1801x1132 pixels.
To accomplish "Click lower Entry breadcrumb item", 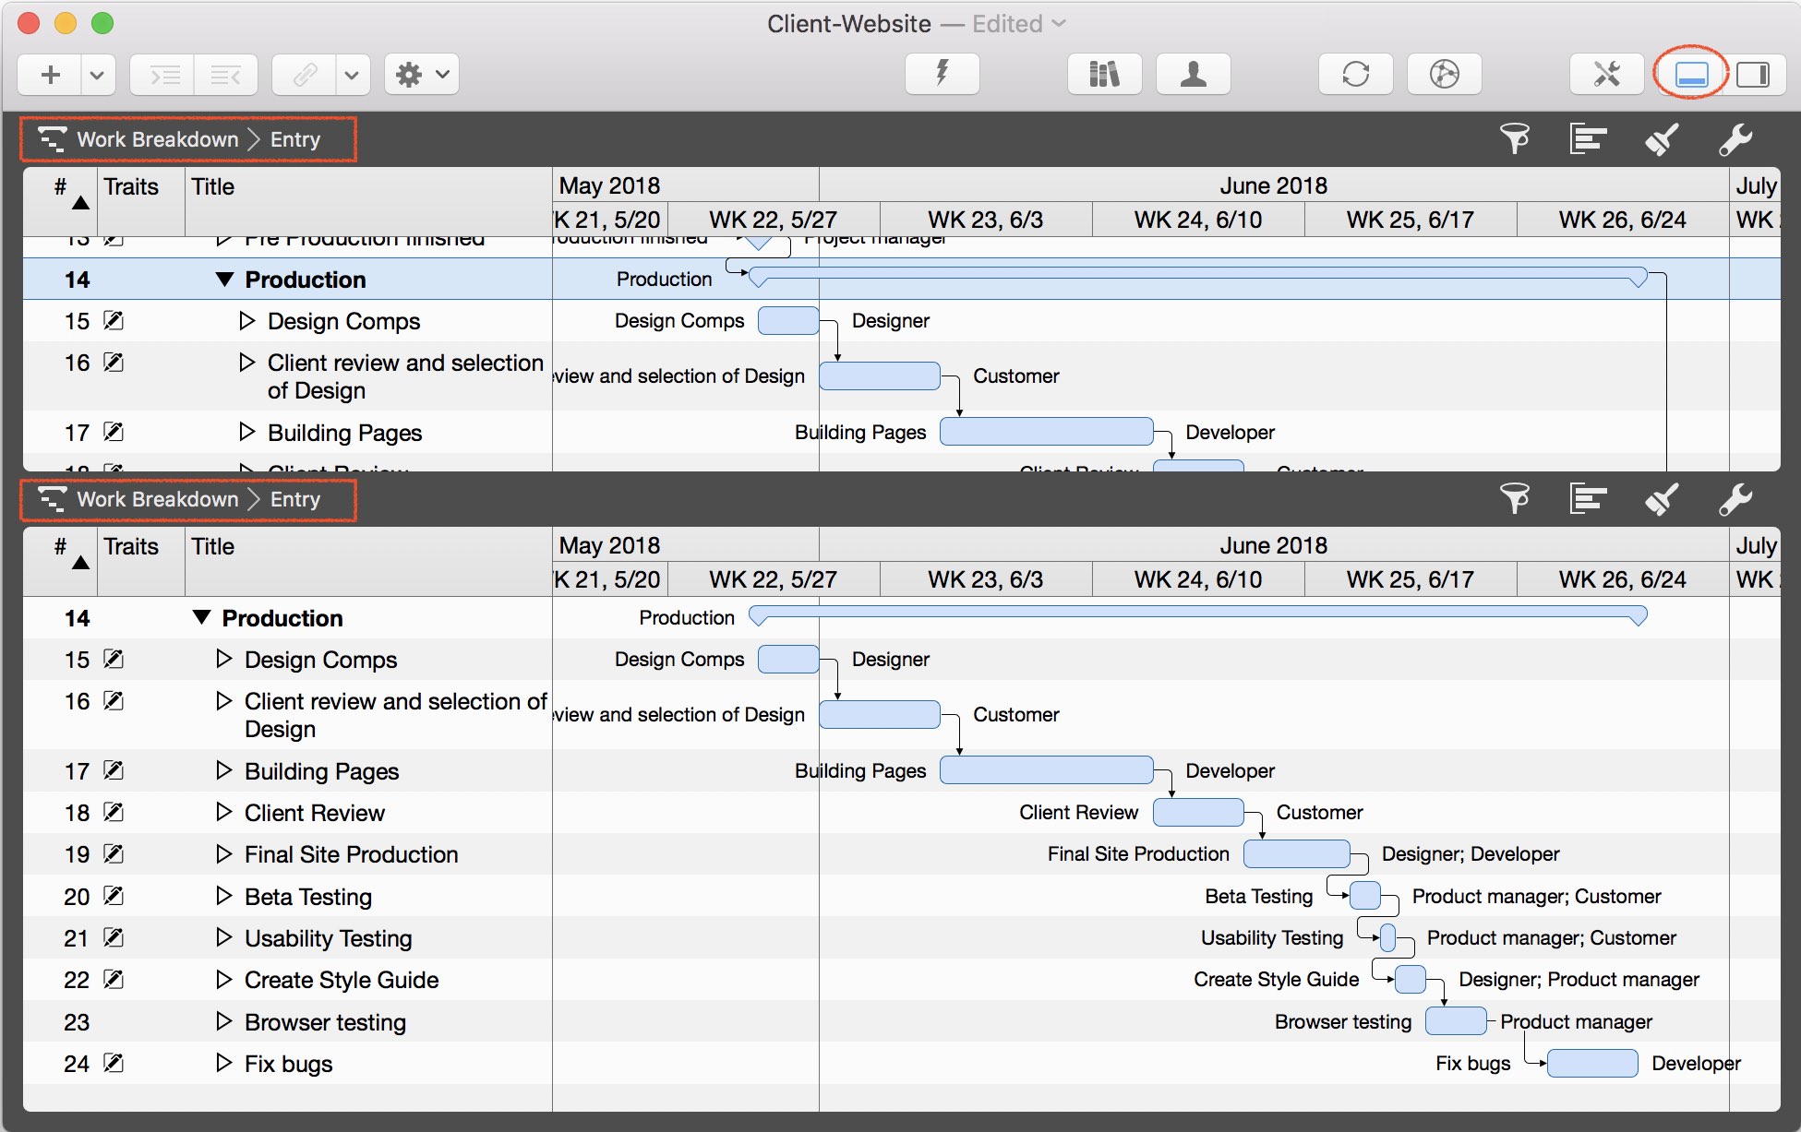I will [294, 499].
